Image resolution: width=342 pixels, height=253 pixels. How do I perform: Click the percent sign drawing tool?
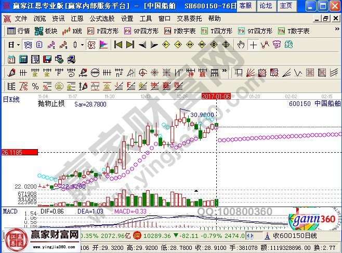pyautogui.click(x=35, y=86)
